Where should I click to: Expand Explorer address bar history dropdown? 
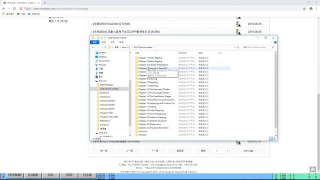tap(235, 47)
